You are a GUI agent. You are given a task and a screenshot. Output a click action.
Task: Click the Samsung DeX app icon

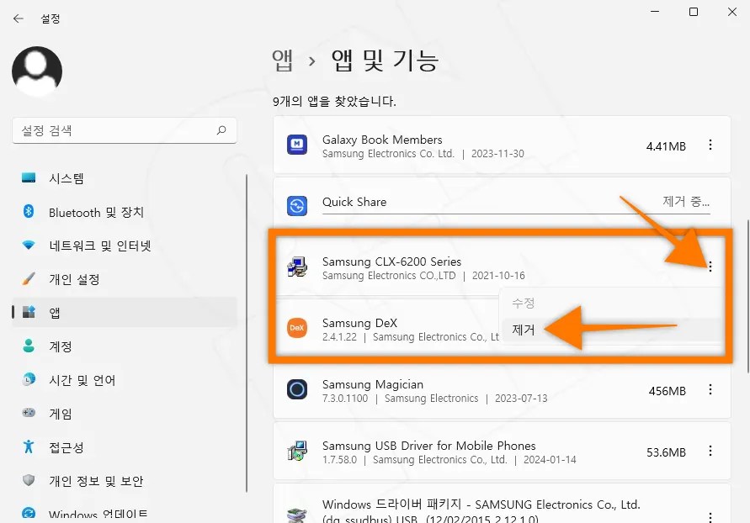[299, 329]
